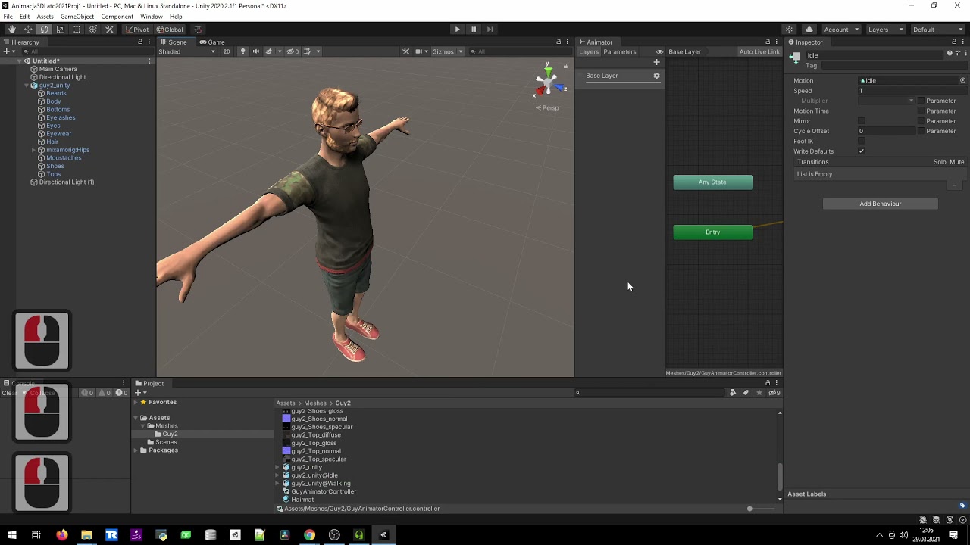Viewport: 970px width, 545px height.
Task: Select the Move tool
Action: [x=28, y=30]
